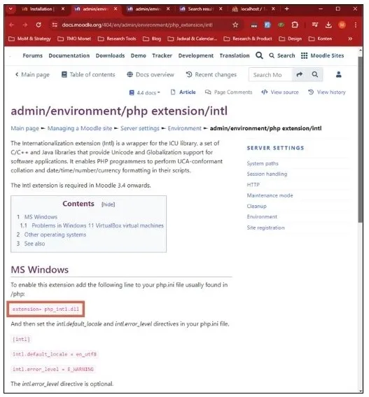Open a new tab with the plus button

(286, 9)
